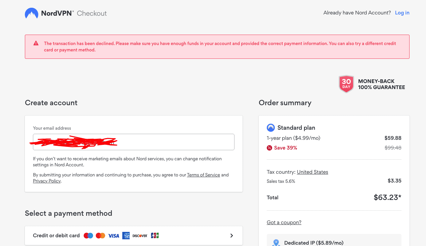Viewport: 426px width, 246px height.
Task: Click the Log in link
Action: click(402, 13)
